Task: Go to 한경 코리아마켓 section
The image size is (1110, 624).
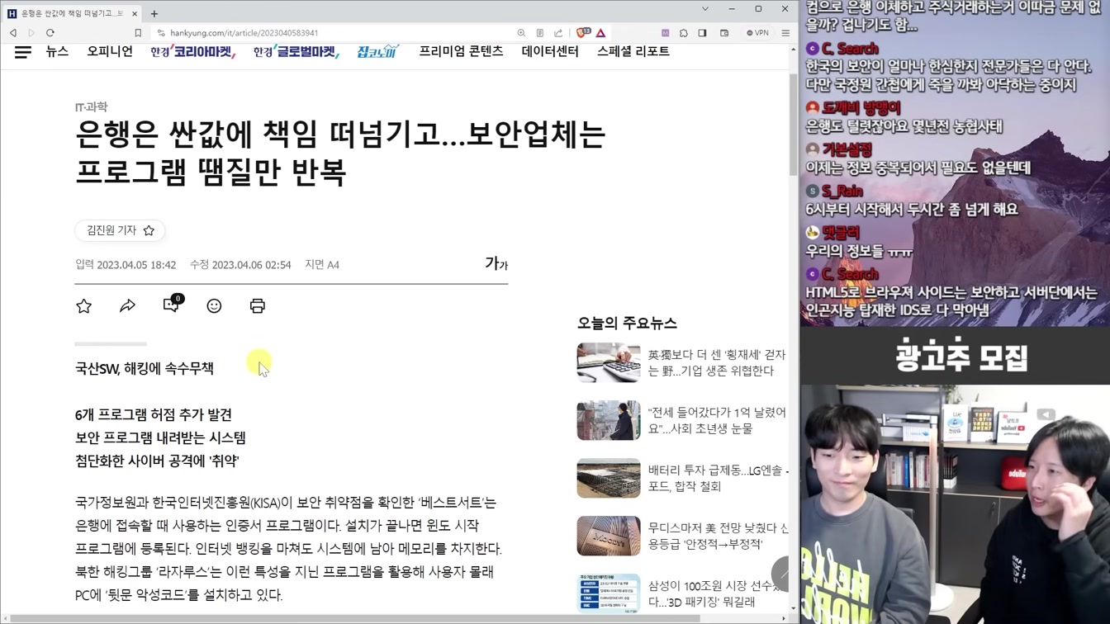Action: [193, 51]
